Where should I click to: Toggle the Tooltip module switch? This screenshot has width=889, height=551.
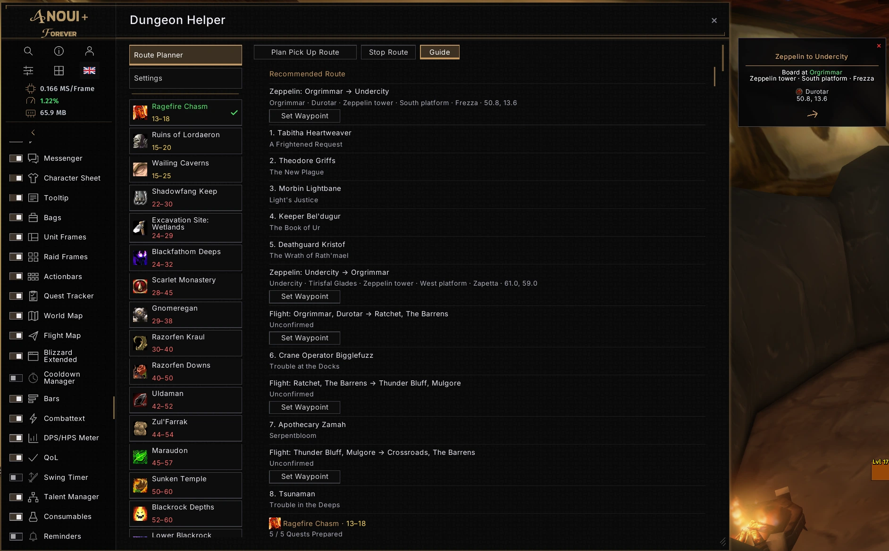coord(16,198)
